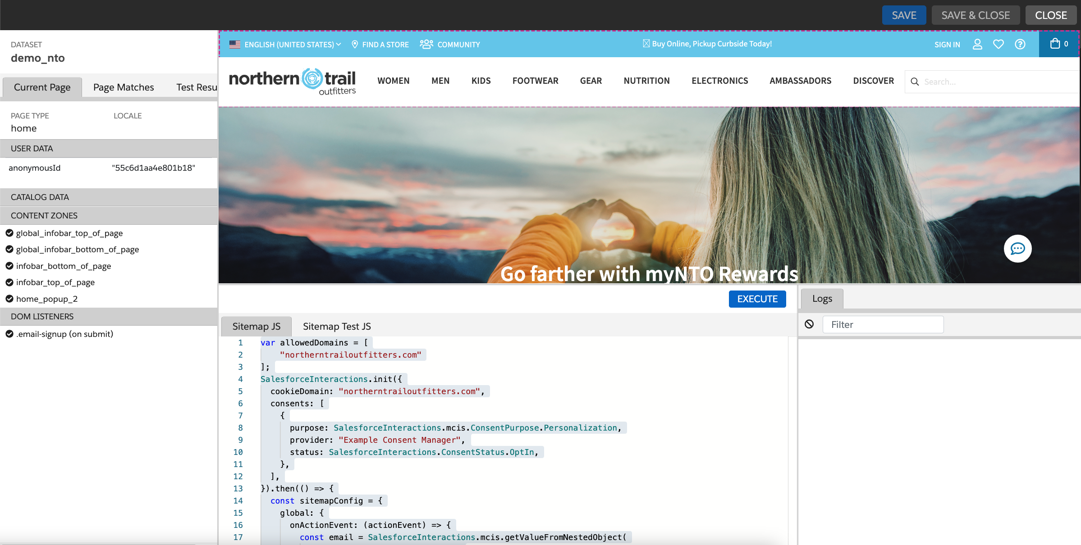The height and width of the screenshot is (545, 1081).
Task: Switch to Sitemap Test JS tab
Action: pyautogui.click(x=337, y=327)
